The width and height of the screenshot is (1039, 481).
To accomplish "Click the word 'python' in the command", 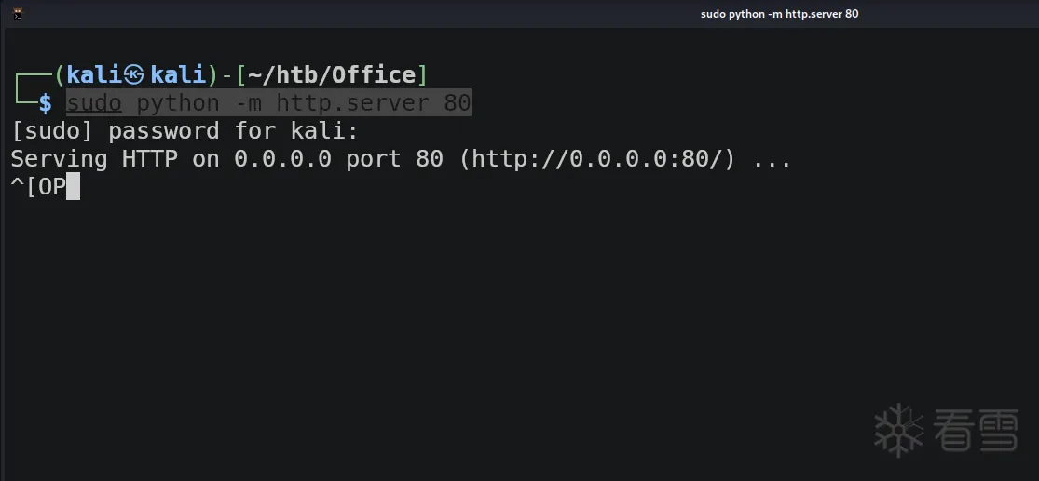I will point(178,103).
